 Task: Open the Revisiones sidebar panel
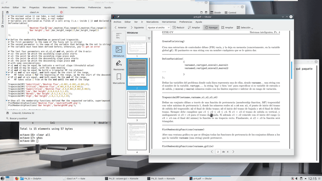pyautogui.click(x=119, y=65)
